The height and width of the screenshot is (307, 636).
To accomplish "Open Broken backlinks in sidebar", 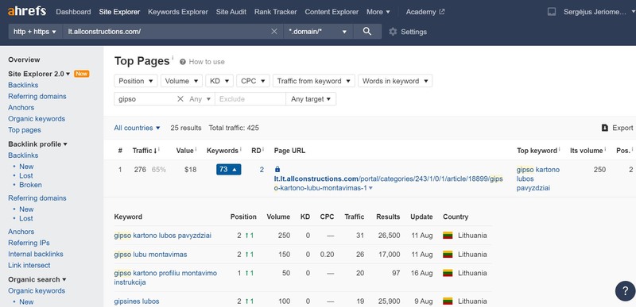I will [x=30, y=185].
